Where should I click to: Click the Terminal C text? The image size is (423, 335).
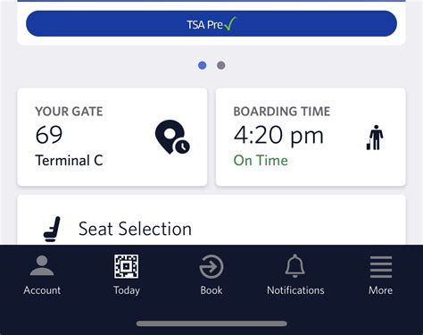click(x=69, y=161)
